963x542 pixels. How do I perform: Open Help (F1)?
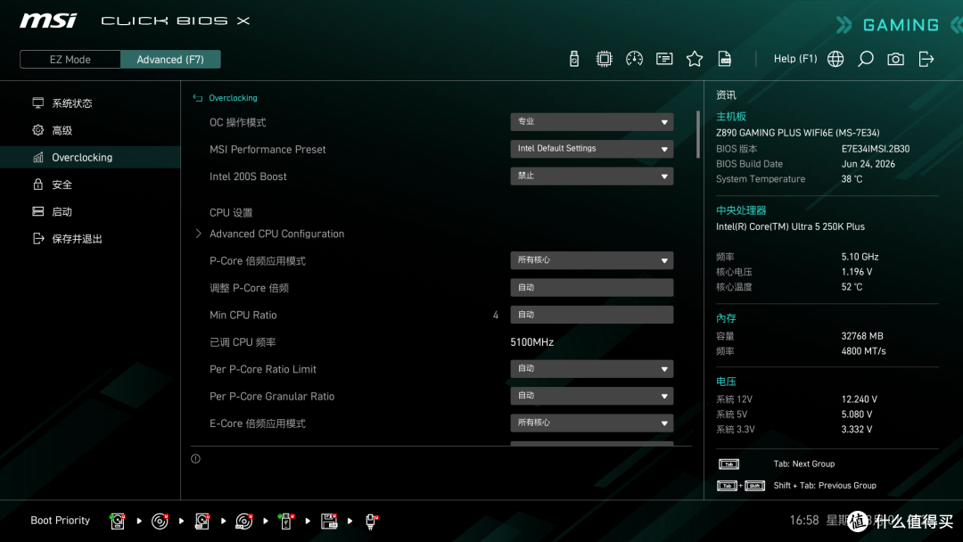[x=795, y=59]
